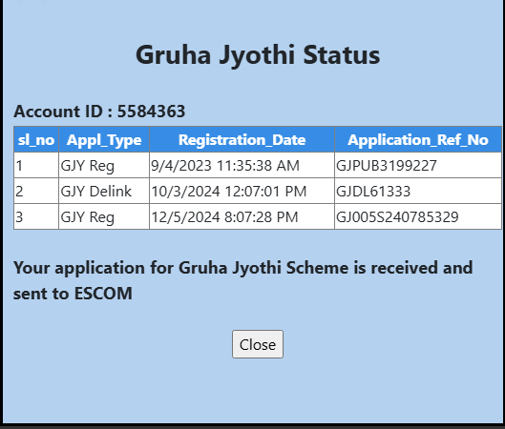505x429 pixels.
Task: Select date 12/5/2024 8:07:28 PM cell
Action: point(242,216)
